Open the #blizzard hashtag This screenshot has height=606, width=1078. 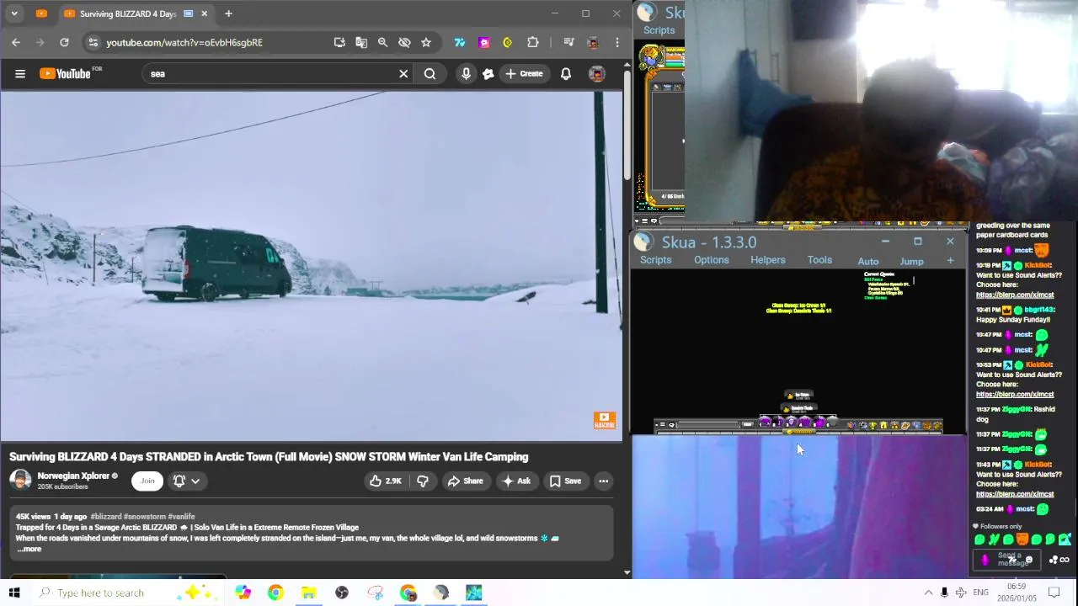click(x=106, y=516)
